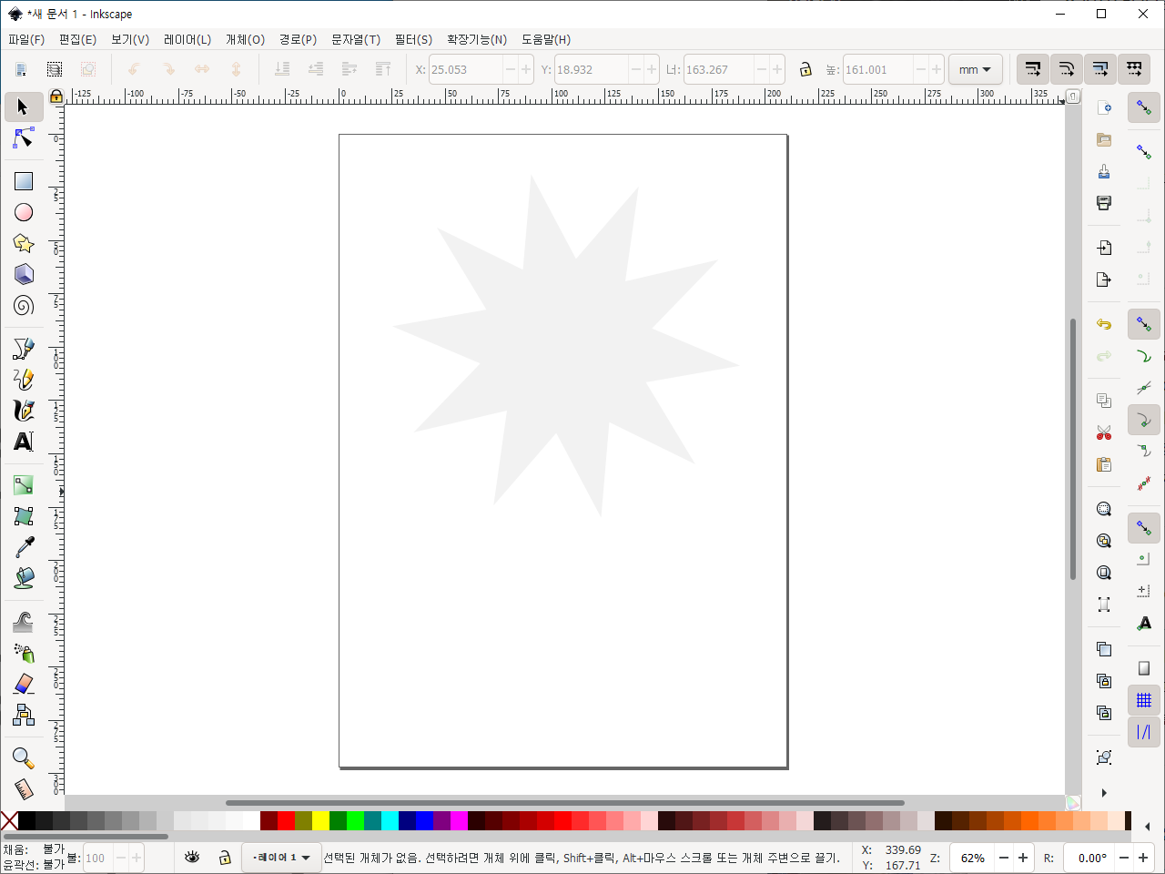Activate the Node edit tool
The image size is (1165, 874).
[x=24, y=138]
